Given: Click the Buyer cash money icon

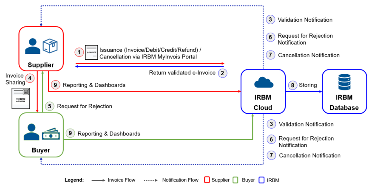Looking at the screenshot, I should click(x=51, y=134).
